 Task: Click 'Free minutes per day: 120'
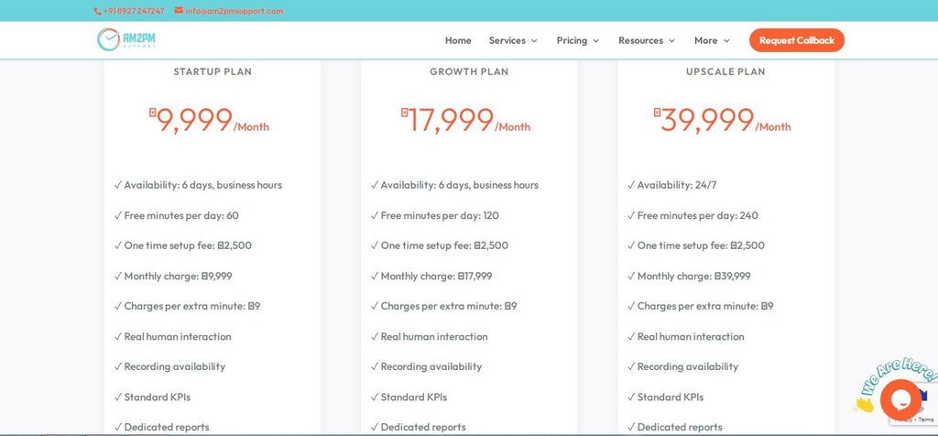point(434,215)
